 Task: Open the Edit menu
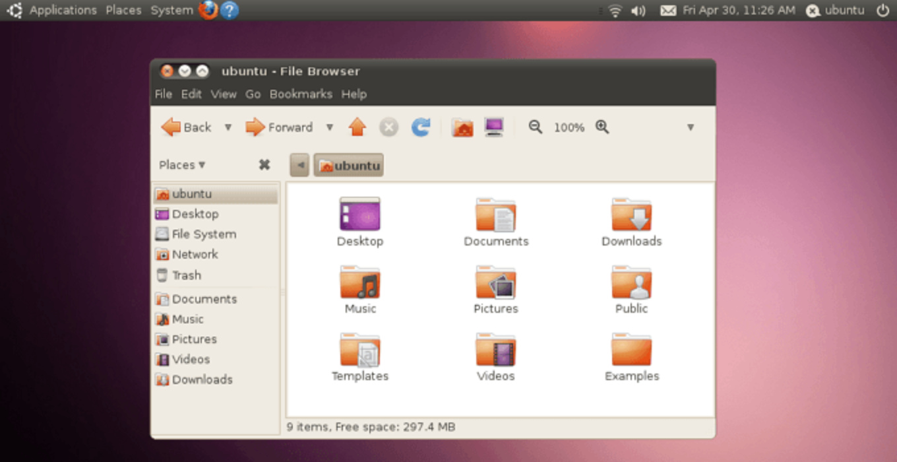point(191,94)
